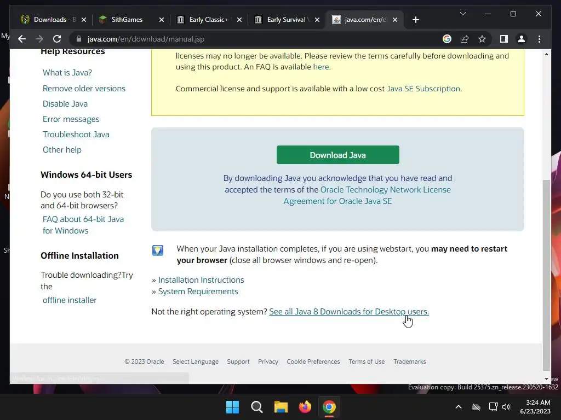The image size is (561, 420).
Task: Open a new tab with plus button
Action: (415, 20)
